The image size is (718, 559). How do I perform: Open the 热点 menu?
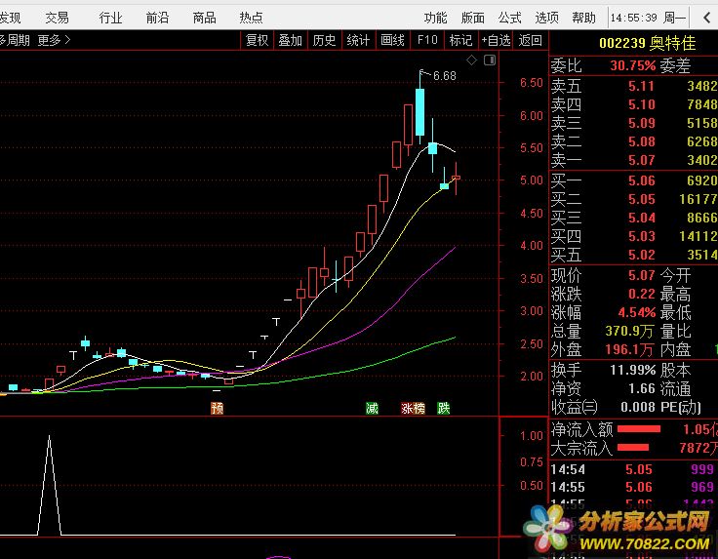tap(251, 18)
